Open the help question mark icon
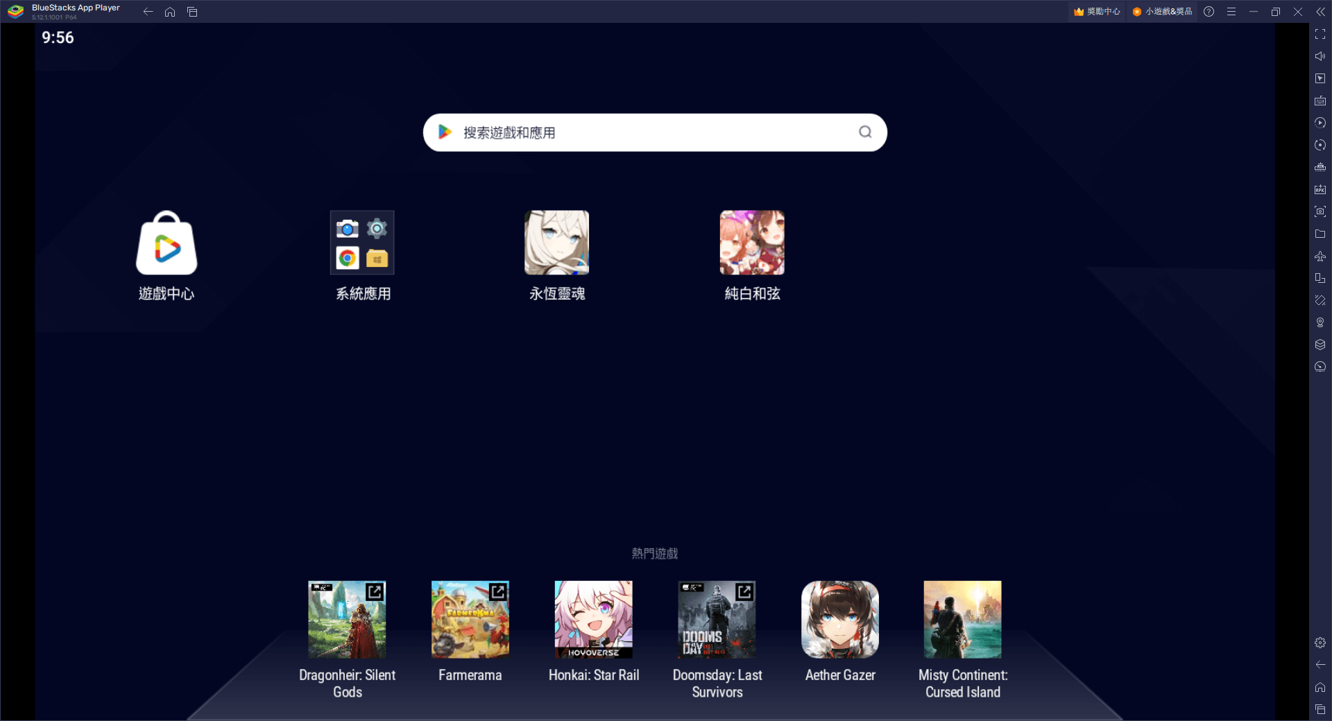This screenshot has width=1332, height=721. tap(1209, 12)
